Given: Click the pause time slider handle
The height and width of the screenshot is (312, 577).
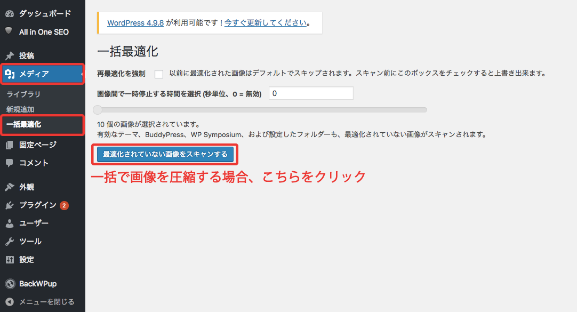Looking at the screenshot, I should (98, 110).
